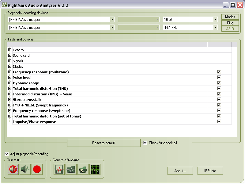This screenshot has height=184, width=245.
Task: Expand the Sound card tree node
Action: 10,56
